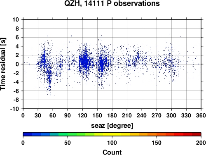
Task: Pick the dark red end segment of the colorbar
Action: click(197, 134)
